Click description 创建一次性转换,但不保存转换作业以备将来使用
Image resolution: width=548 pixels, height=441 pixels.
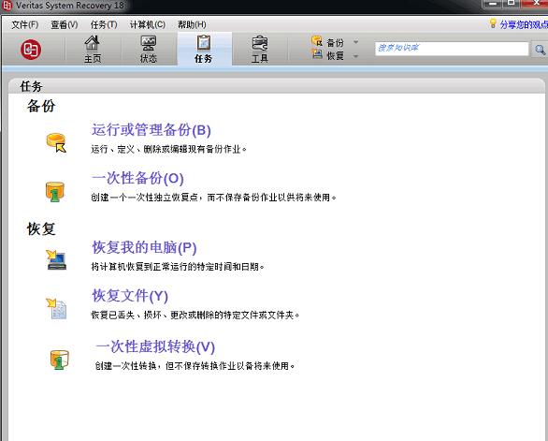click(195, 366)
